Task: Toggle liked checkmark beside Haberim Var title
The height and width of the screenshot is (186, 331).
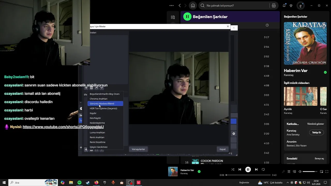Action: point(325,72)
